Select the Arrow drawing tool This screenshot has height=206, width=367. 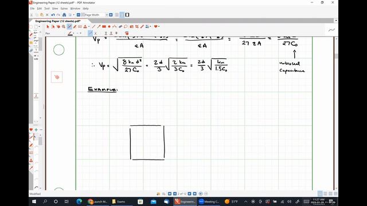coord(99,27)
